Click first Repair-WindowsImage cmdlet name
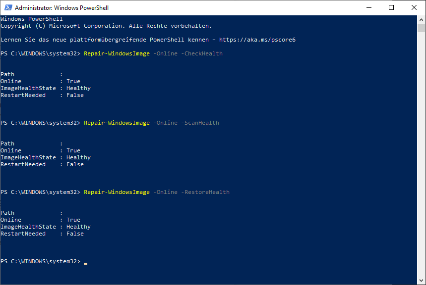 (x=117, y=53)
